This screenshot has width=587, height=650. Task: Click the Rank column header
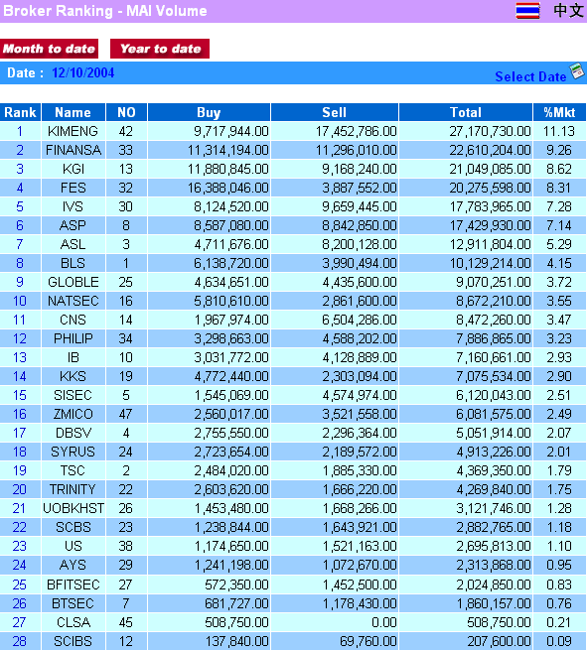[20, 112]
